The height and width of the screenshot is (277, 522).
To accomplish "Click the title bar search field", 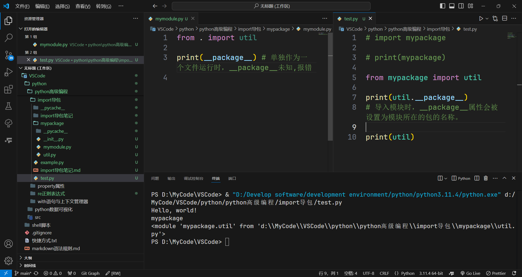I will click(x=271, y=6).
